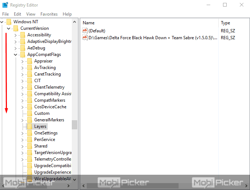
Task: Expand the Accessibility key
Action: coord(15,35)
